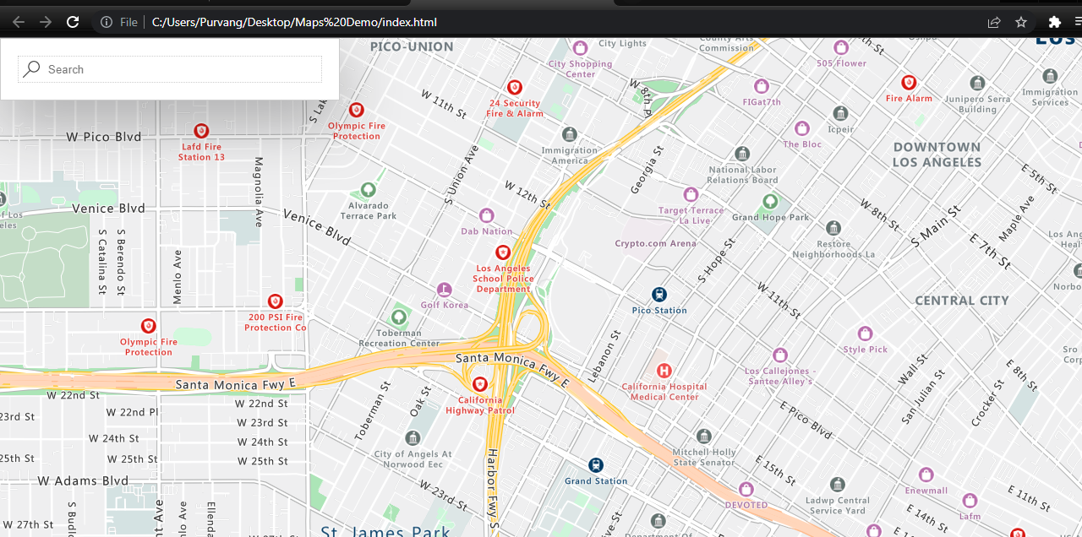Select the Fire Alarm shield marker
1082x537 pixels.
click(909, 83)
